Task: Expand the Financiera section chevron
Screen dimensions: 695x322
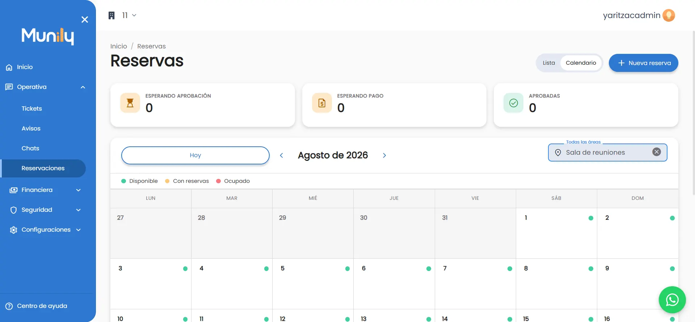Action: point(78,190)
